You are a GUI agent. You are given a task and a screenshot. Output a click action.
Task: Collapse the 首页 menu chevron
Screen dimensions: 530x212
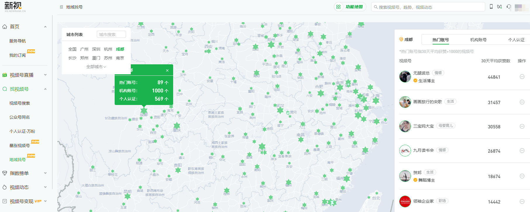[45, 27]
